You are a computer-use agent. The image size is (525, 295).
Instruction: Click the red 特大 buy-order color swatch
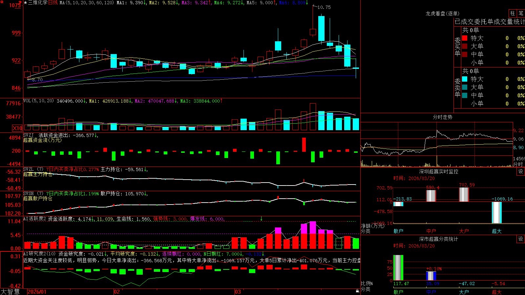pos(465,38)
